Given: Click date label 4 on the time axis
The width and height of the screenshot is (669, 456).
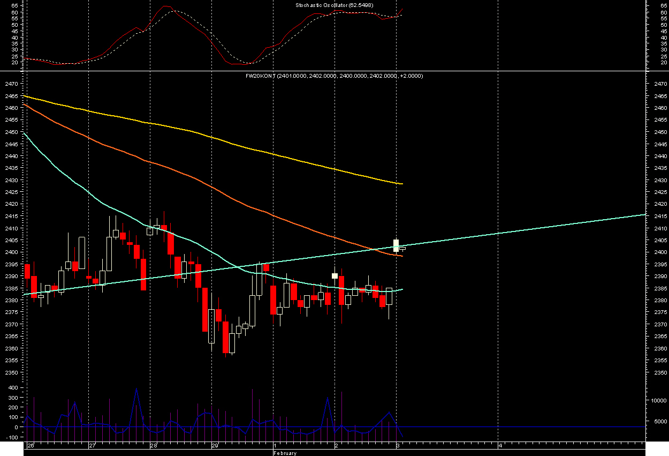Looking at the screenshot, I should pos(500,445).
